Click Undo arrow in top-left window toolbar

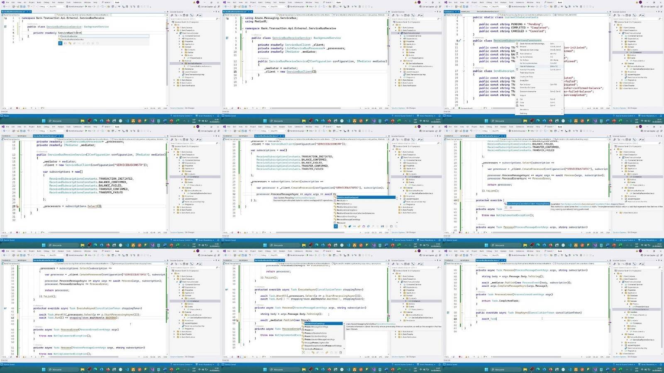coord(29,7)
